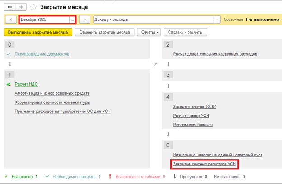Image resolution: width=282 pixels, height=184 pixels.
Task: Click the down arrow icon beside 'Пропущено'
Action: coord(174,176)
